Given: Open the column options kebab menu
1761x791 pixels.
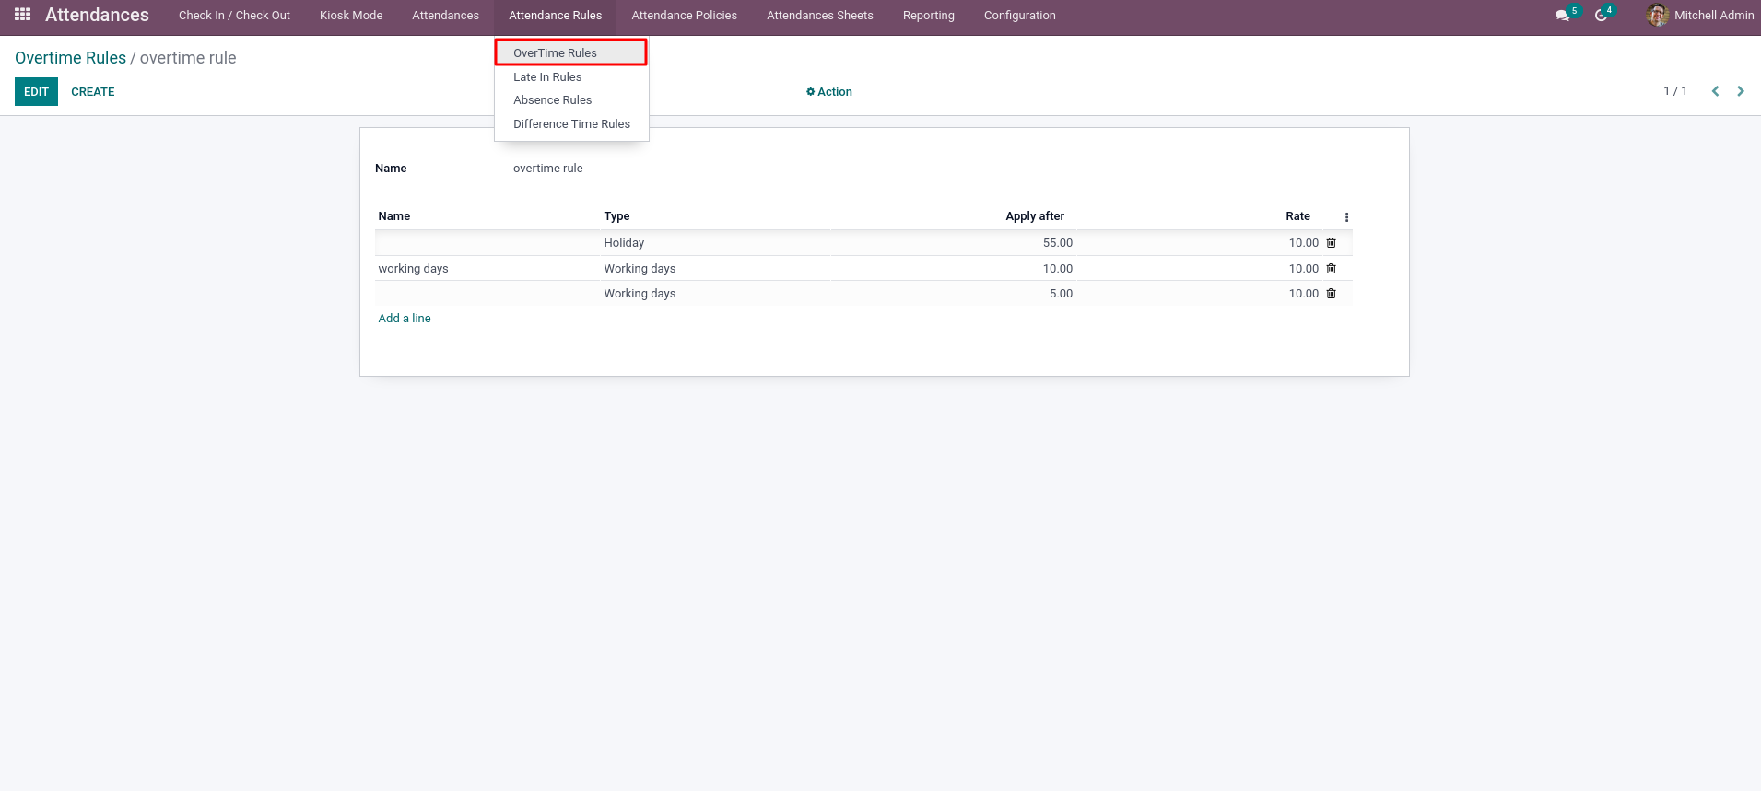Looking at the screenshot, I should coord(1346,217).
